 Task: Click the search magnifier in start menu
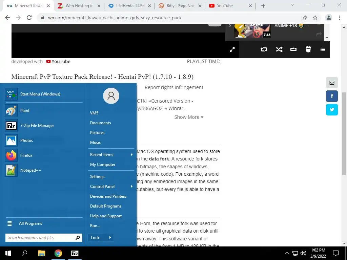coord(78,238)
